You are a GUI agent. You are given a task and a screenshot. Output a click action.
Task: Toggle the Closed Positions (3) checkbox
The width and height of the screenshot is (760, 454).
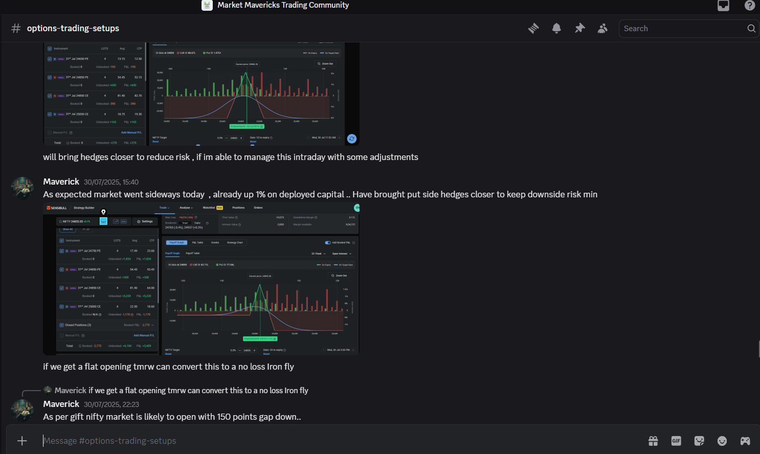62,325
